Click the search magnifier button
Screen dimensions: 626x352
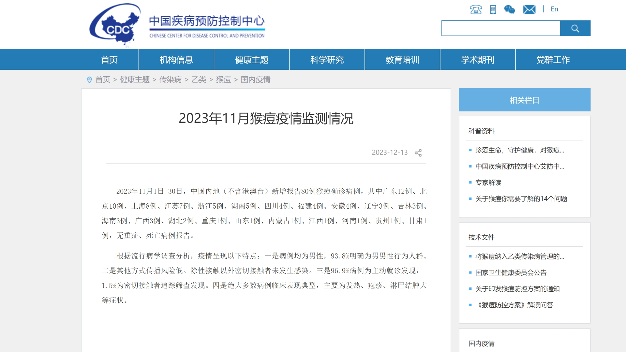coord(575,28)
